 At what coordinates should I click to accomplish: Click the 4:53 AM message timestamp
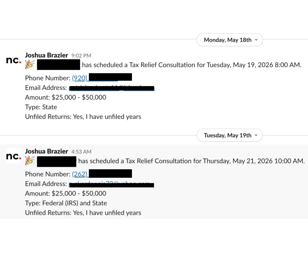(x=81, y=152)
